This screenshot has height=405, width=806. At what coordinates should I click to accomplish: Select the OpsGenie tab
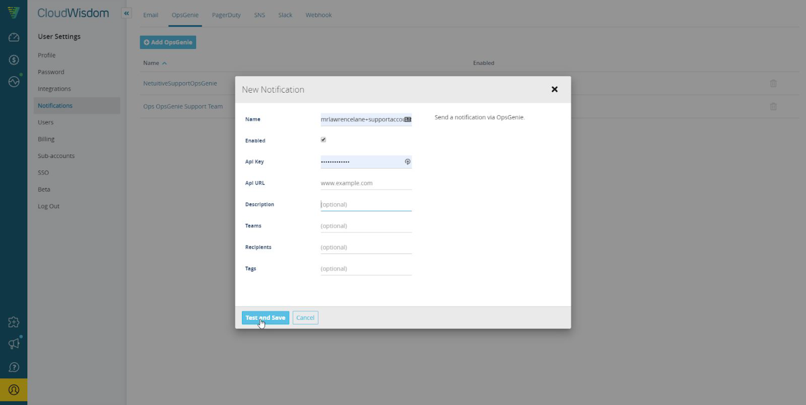click(x=185, y=15)
